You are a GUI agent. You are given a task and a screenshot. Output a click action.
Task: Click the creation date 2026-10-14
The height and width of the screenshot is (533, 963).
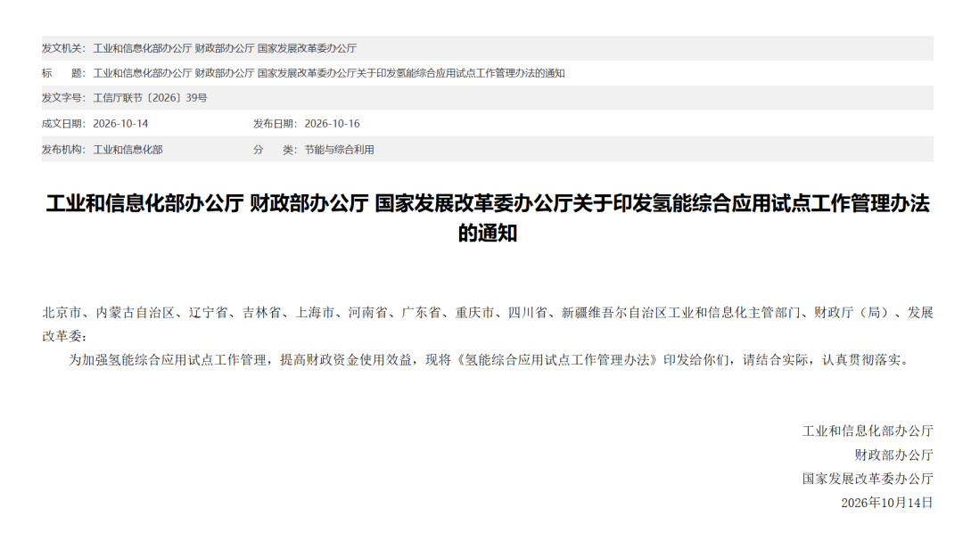[x=120, y=123]
